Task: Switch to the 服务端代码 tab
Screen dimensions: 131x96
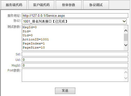Action: [14, 5]
